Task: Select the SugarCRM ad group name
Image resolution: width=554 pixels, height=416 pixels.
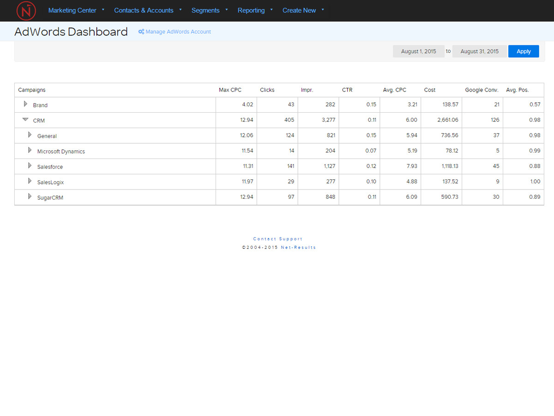Action: pyautogui.click(x=50, y=198)
